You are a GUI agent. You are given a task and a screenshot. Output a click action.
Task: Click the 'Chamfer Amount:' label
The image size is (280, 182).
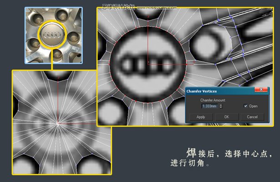click(x=213, y=100)
